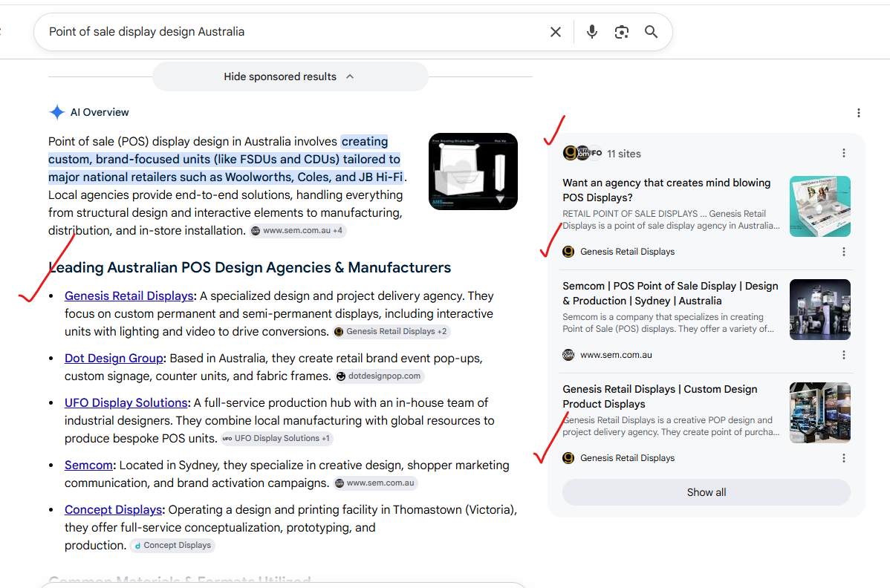Viewport: 890px width, 588px height.
Task: Click thumbnail of mind blowing POS Displays card
Action: [819, 206]
